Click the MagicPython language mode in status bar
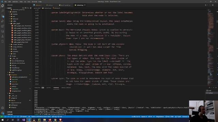Viewport: 218px width, 122px height. 160,117
